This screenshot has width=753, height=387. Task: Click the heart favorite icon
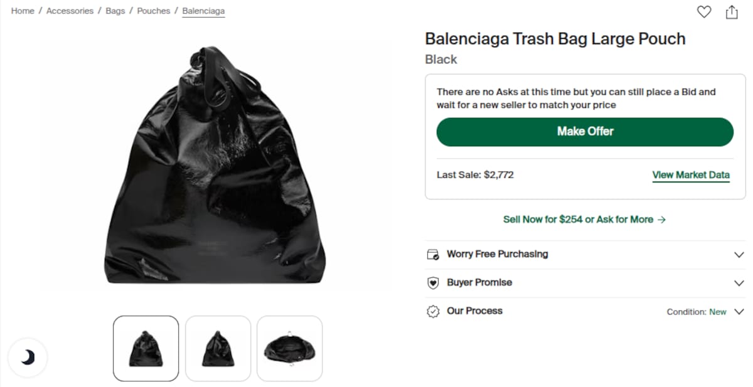pyautogui.click(x=704, y=12)
